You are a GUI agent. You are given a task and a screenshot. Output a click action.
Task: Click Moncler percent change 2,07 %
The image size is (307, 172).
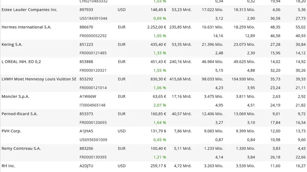pos(160,105)
